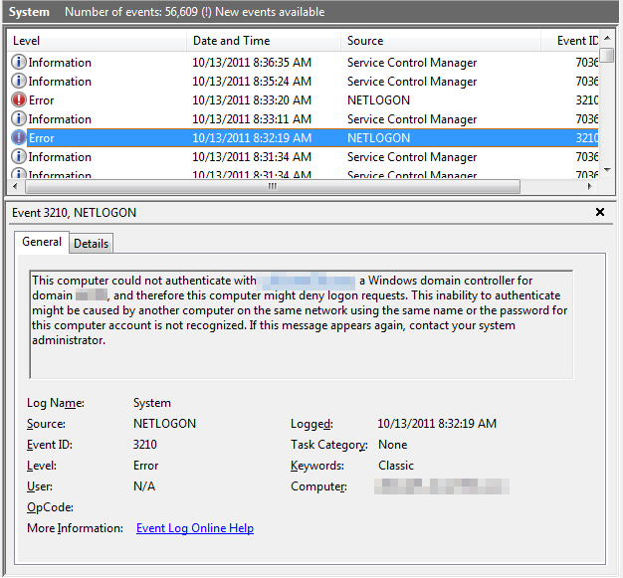Image resolution: width=623 pixels, height=578 pixels.
Task: Click the selected 8:32:19 AM error icon
Action: point(19,138)
